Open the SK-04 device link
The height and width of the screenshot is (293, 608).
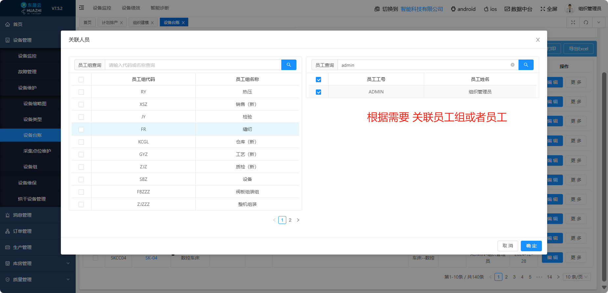coord(151,258)
